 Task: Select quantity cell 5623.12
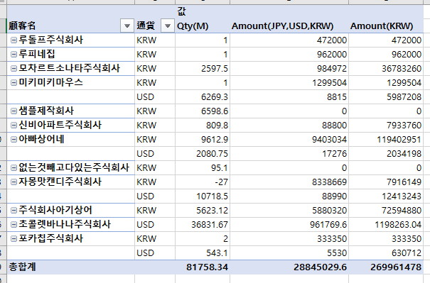tap(203, 211)
